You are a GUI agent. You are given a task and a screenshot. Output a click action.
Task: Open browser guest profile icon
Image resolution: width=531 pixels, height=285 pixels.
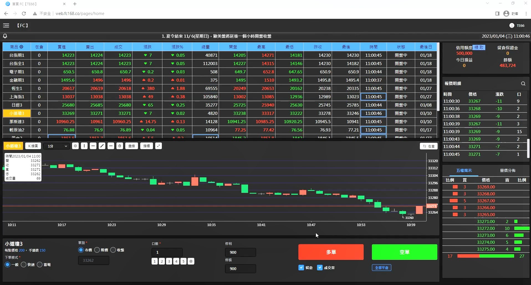tap(506, 14)
